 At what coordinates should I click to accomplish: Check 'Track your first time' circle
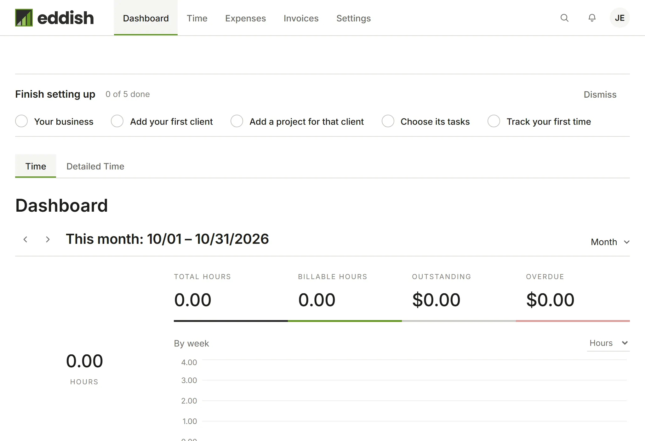pyautogui.click(x=494, y=121)
